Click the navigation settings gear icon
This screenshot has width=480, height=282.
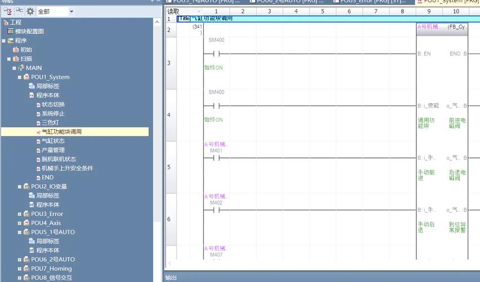point(30,11)
